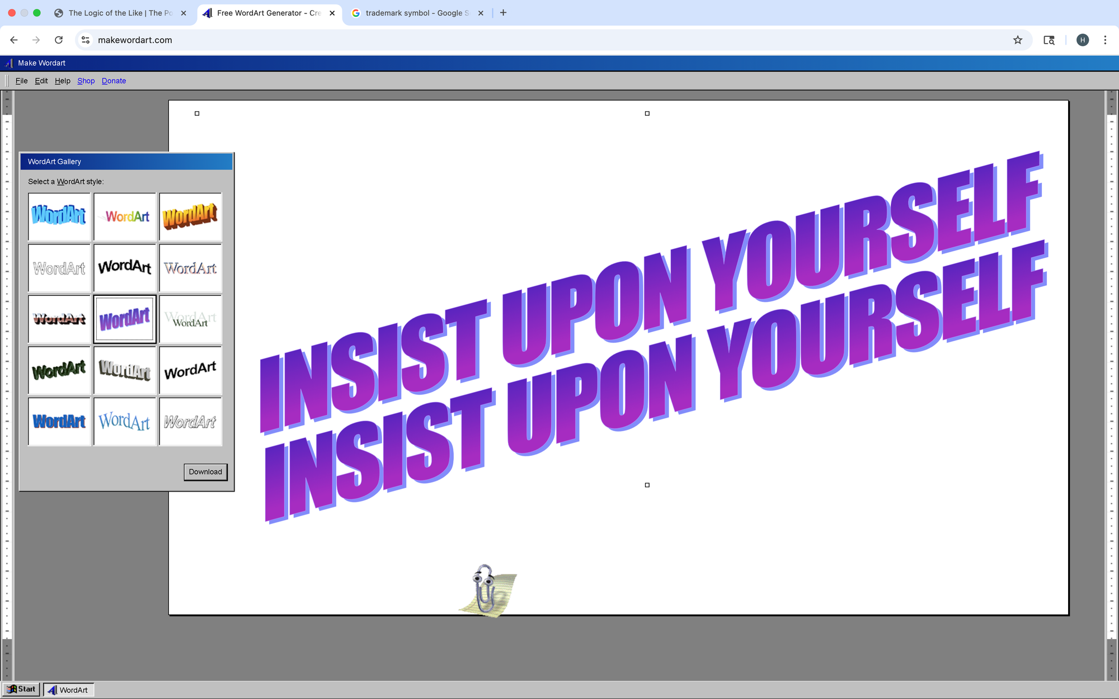Screen dimensions: 1119x699
Task: Pick the silver italic WordArt style
Action: coord(190,422)
